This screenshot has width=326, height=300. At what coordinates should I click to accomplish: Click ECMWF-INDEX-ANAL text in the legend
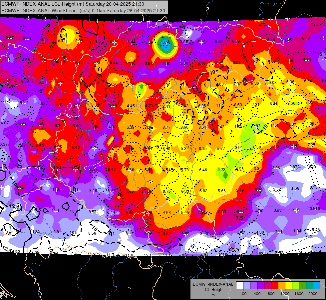[213, 284]
